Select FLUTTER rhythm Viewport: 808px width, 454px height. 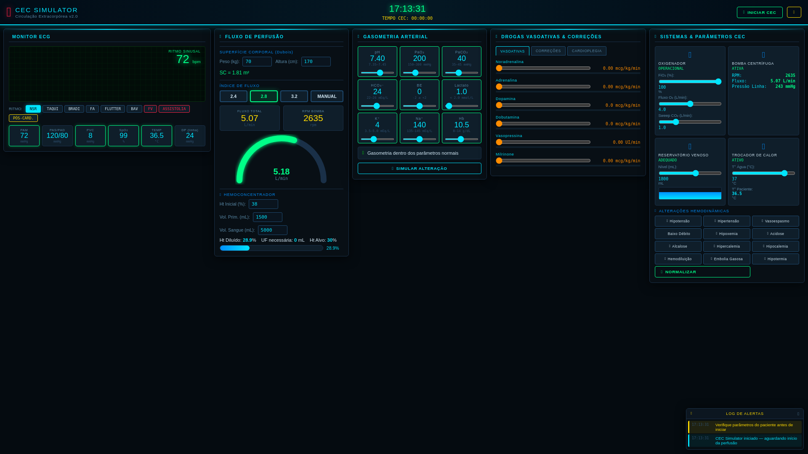point(113,109)
